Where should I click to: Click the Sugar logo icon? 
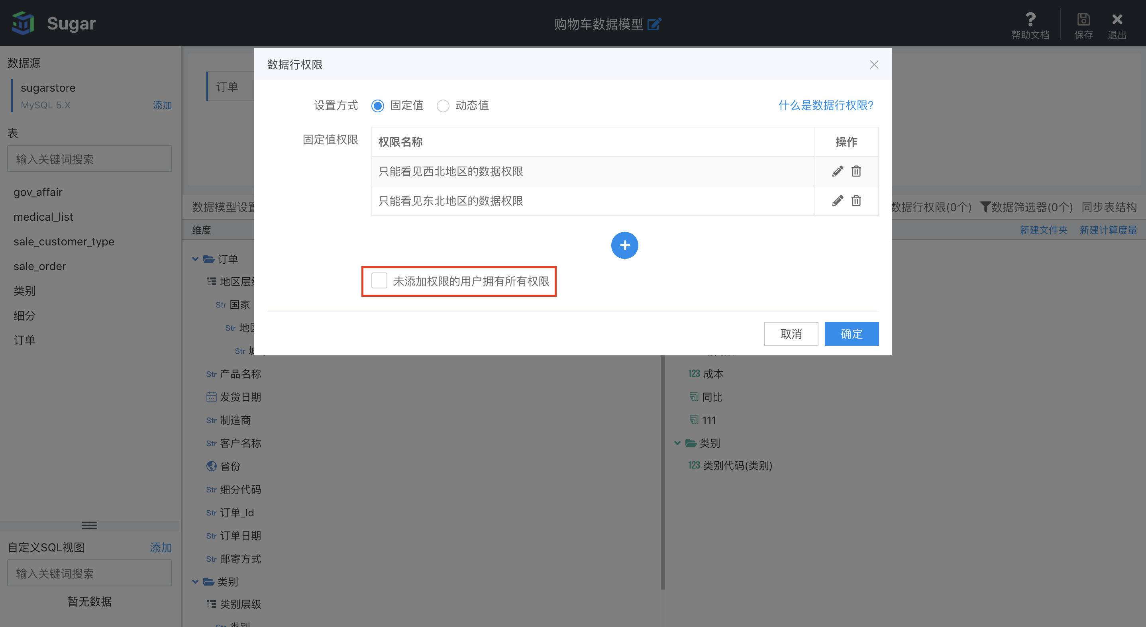[23, 23]
